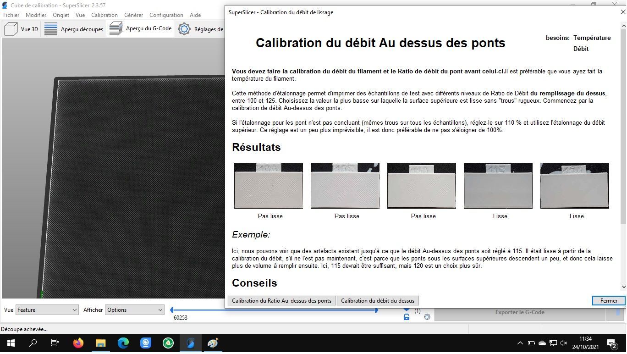Open Windows search from the taskbar
This screenshot has height=354, width=627.
[x=33, y=343]
